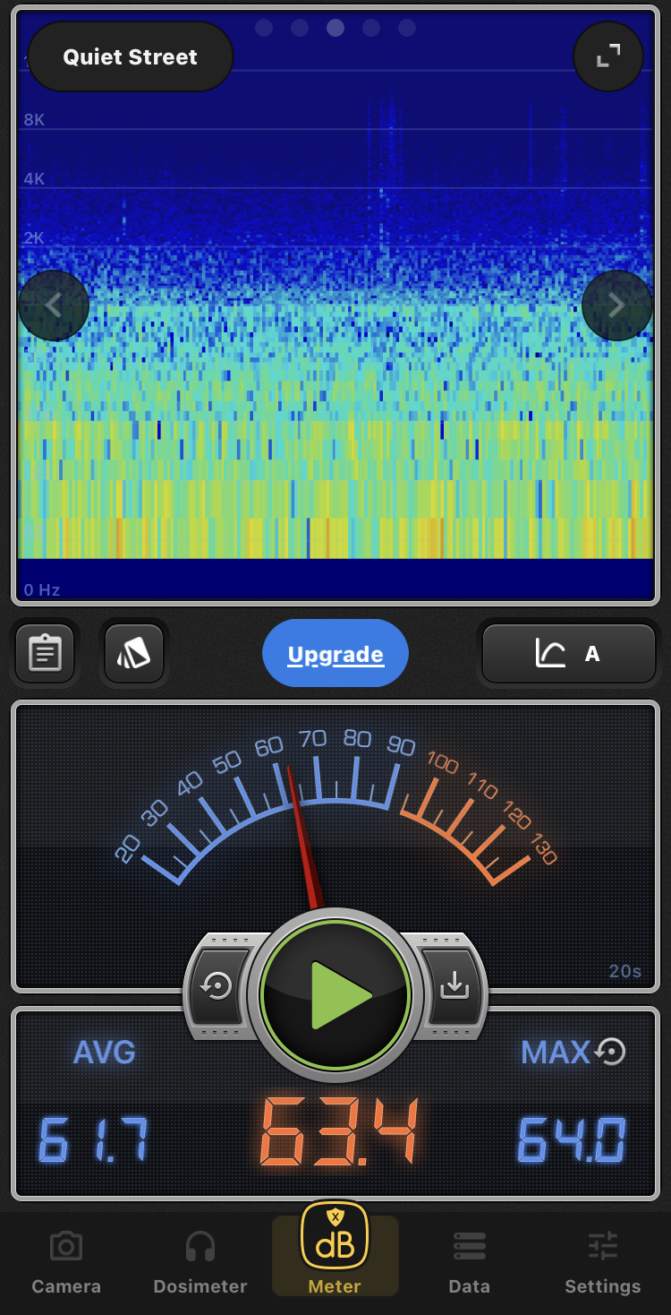Tap the Quiet Street label
Screen dimensions: 671x1315
131,57
